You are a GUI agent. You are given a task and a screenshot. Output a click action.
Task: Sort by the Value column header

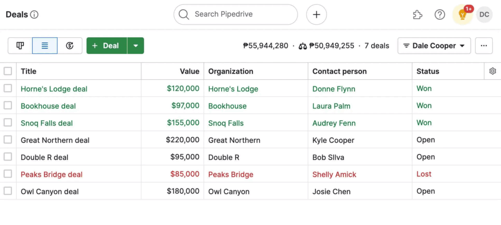click(189, 71)
